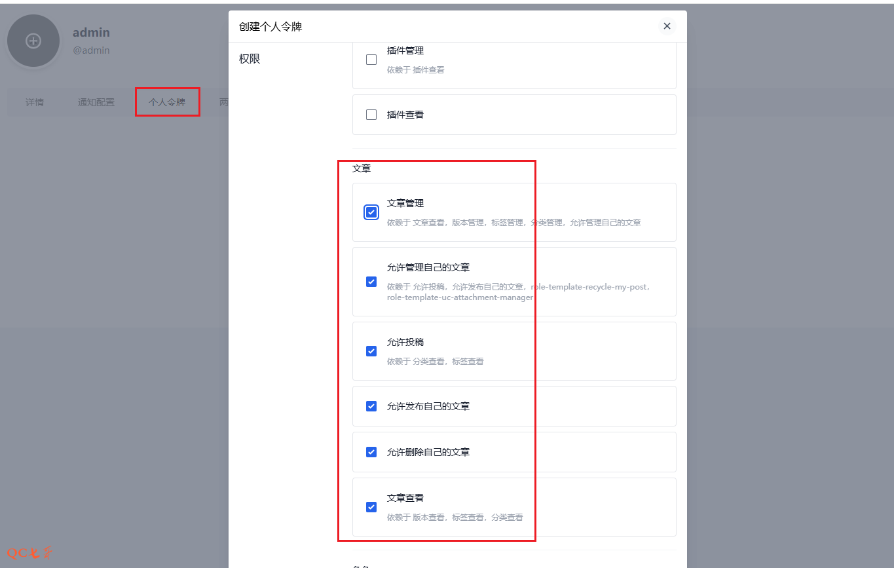Click the 文章 section heading
The height and width of the screenshot is (568, 894).
click(x=362, y=168)
